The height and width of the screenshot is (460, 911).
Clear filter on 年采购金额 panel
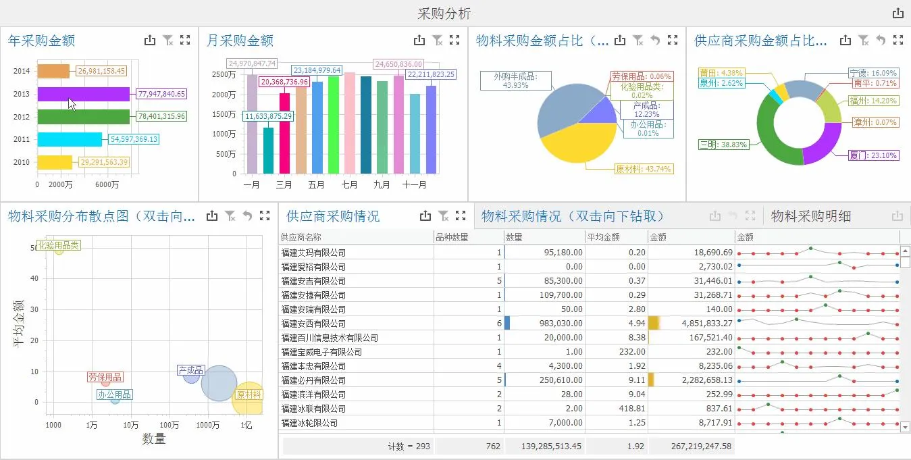[168, 41]
